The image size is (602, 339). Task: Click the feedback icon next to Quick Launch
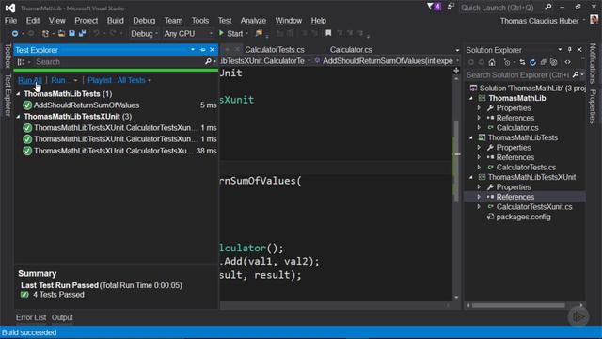point(451,7)
